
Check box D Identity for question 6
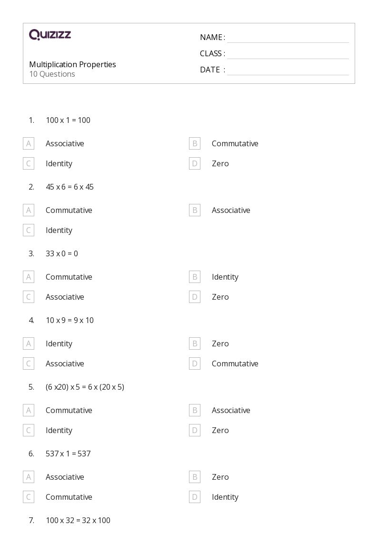[x=195, y=497]
